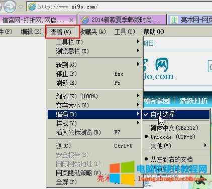Click the si9o.com site logo
Image resolution: width=212 pixels, height=189 pixels.
tap(158, 69)
